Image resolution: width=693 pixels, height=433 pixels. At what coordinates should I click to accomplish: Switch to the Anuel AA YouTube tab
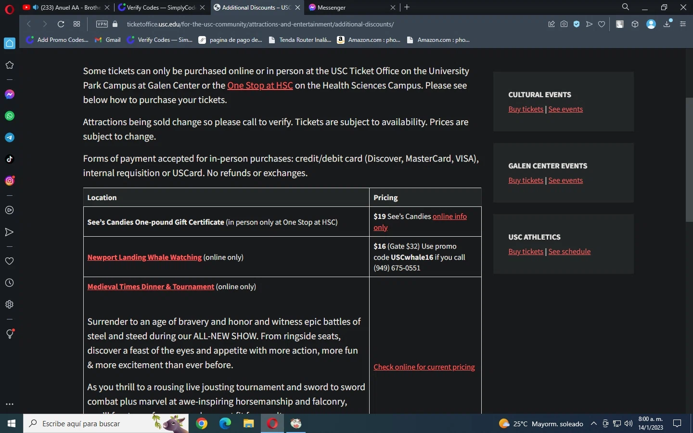coord(66,7)
